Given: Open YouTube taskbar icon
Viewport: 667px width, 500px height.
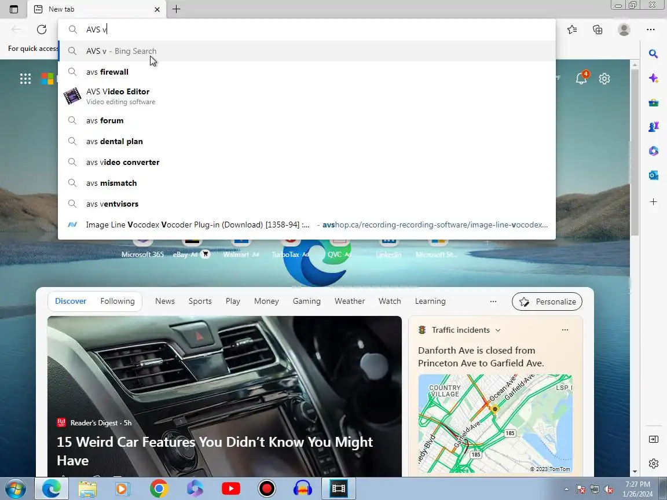Looking at the screenshot, I should pos(231,489).
